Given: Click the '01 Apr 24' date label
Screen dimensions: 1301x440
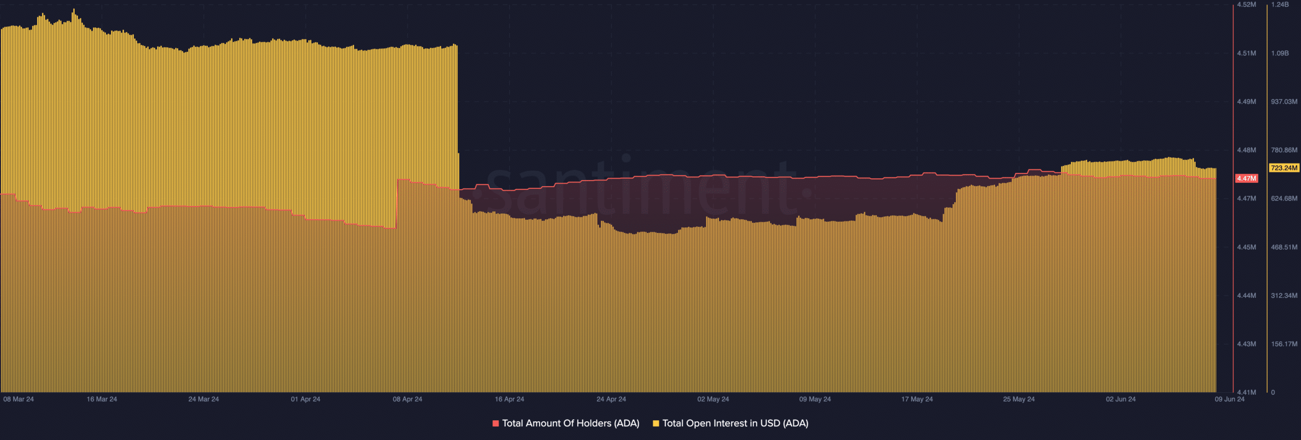Looking at the screenshot, I should click(x=305, y=399).
